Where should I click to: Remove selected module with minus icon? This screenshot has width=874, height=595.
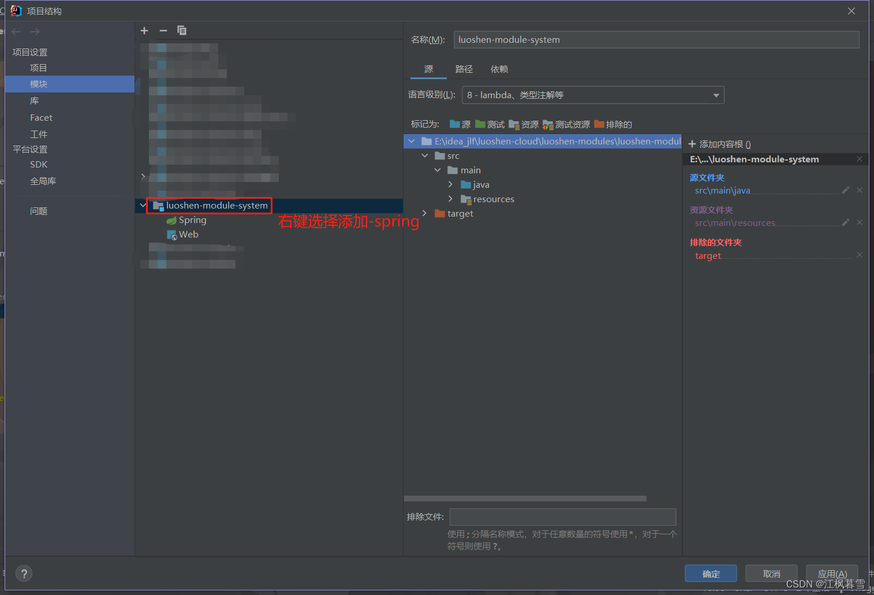(163, 31)
